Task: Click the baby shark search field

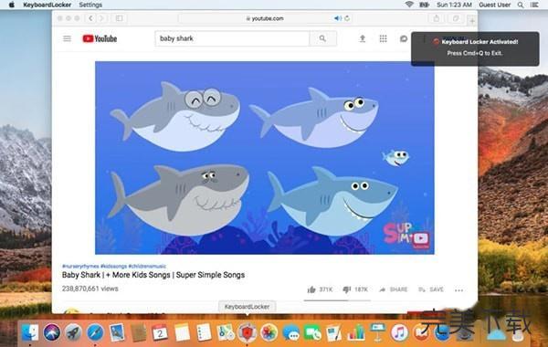Action: tap(232, 38)
